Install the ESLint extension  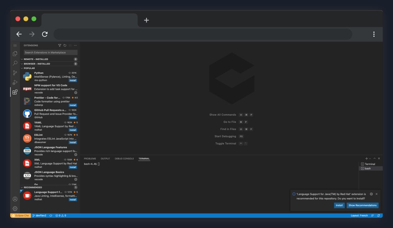click(73, 142)
